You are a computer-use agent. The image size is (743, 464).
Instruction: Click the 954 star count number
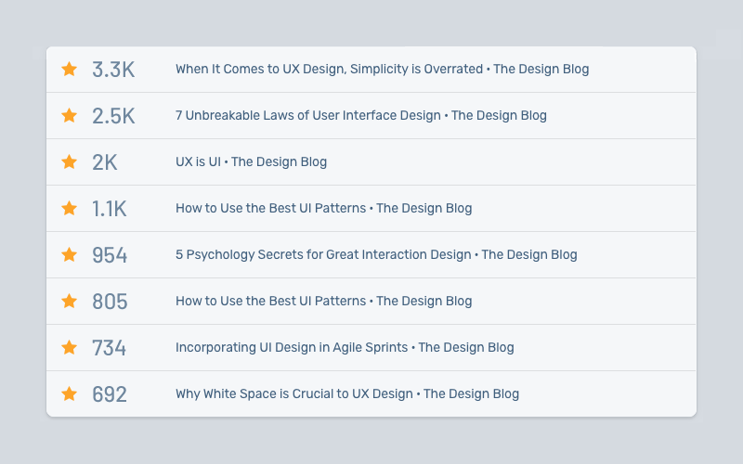coord(110,254)
